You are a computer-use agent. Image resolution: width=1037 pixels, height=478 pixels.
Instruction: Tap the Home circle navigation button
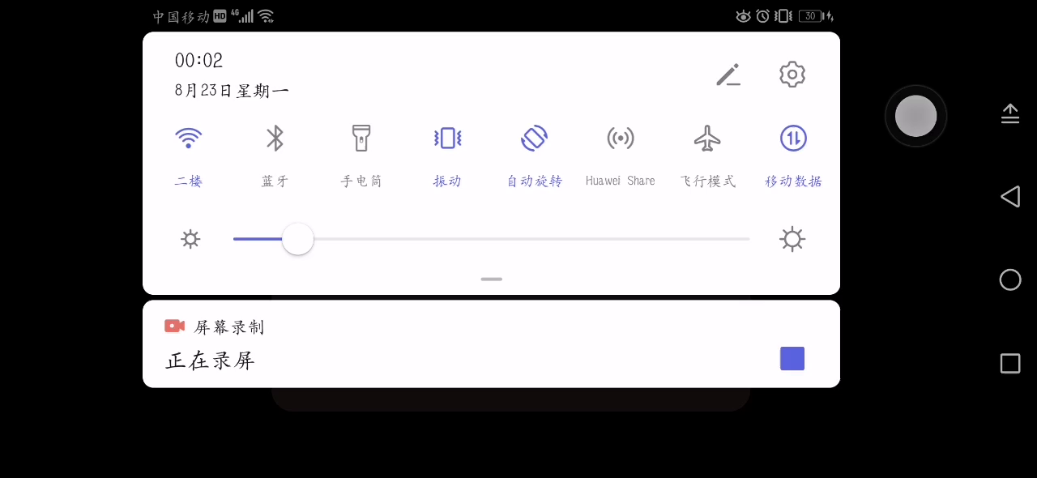(1010, 280)
